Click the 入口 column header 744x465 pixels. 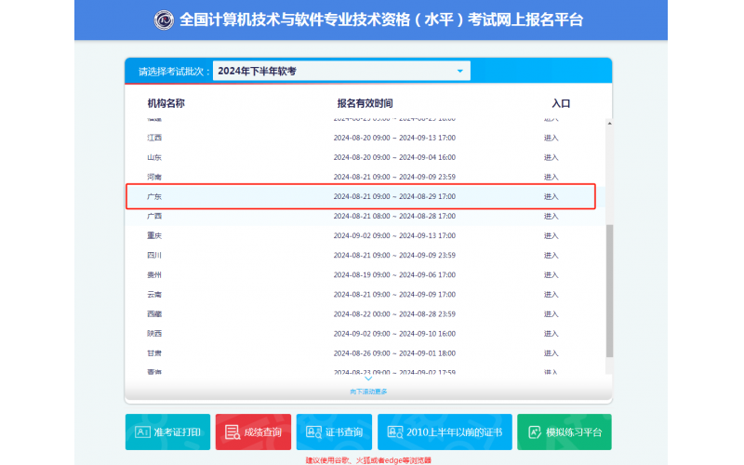coord(561,103)
